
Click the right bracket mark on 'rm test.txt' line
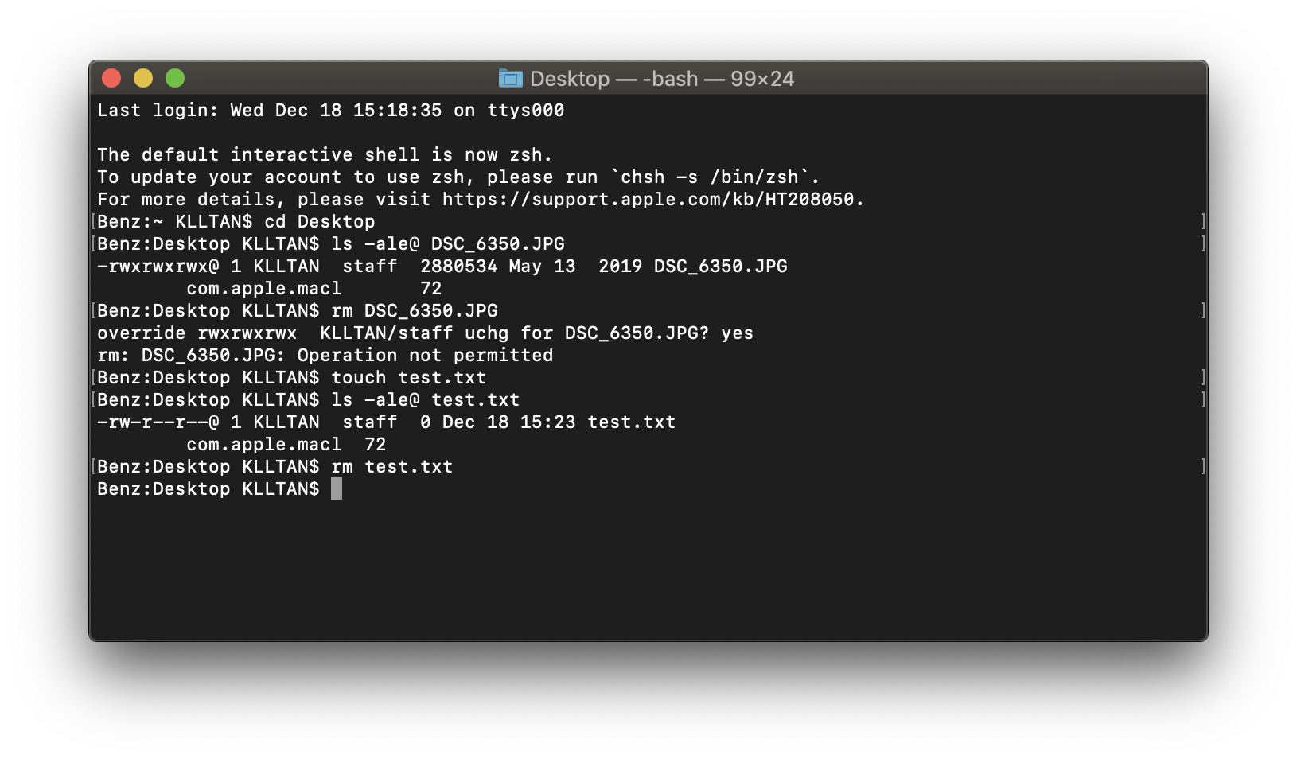[x=1202, y=467]
